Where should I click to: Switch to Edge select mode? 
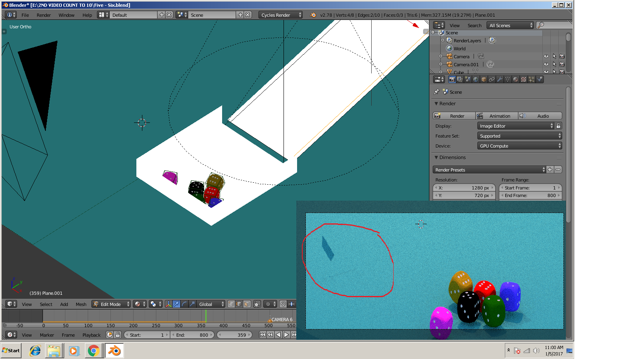(239, 304)
